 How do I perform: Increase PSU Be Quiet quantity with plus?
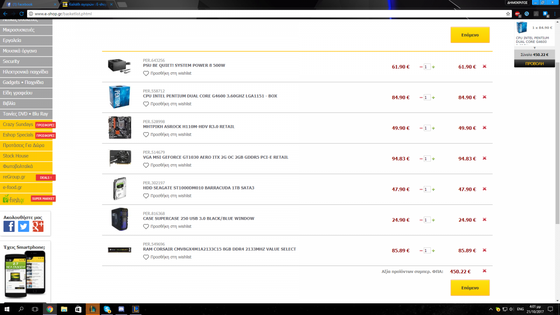(434, 67)
